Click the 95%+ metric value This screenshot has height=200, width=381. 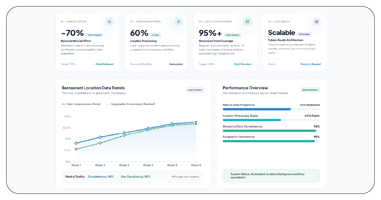click(210, 33)
